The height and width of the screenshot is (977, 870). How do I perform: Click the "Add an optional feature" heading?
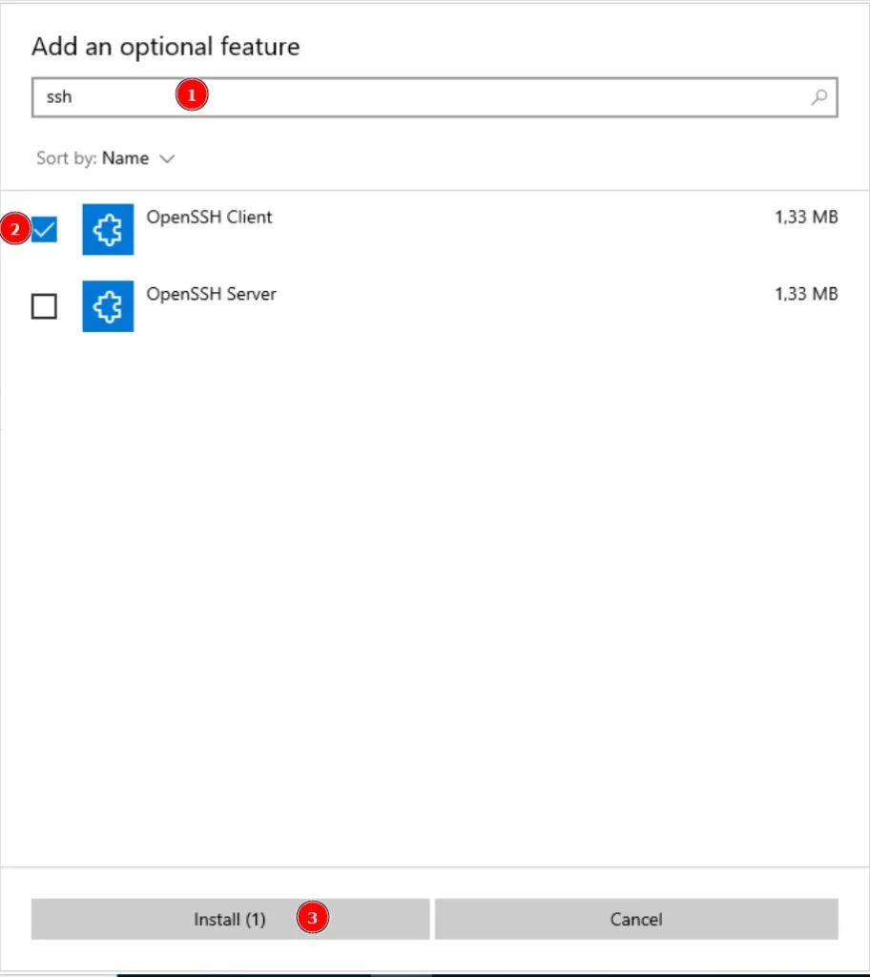[165, 47]
